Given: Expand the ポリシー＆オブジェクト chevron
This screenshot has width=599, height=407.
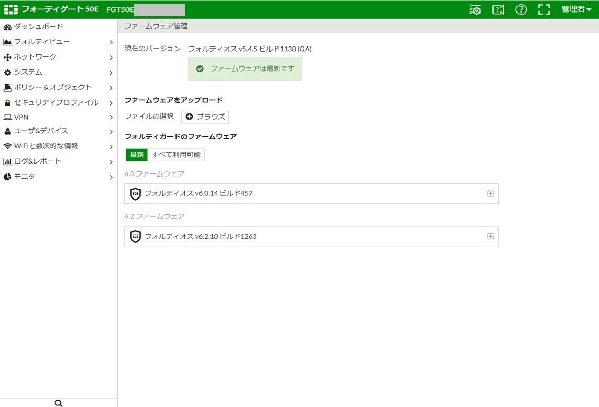Looking at the screenshot, I should click(111, 88).
